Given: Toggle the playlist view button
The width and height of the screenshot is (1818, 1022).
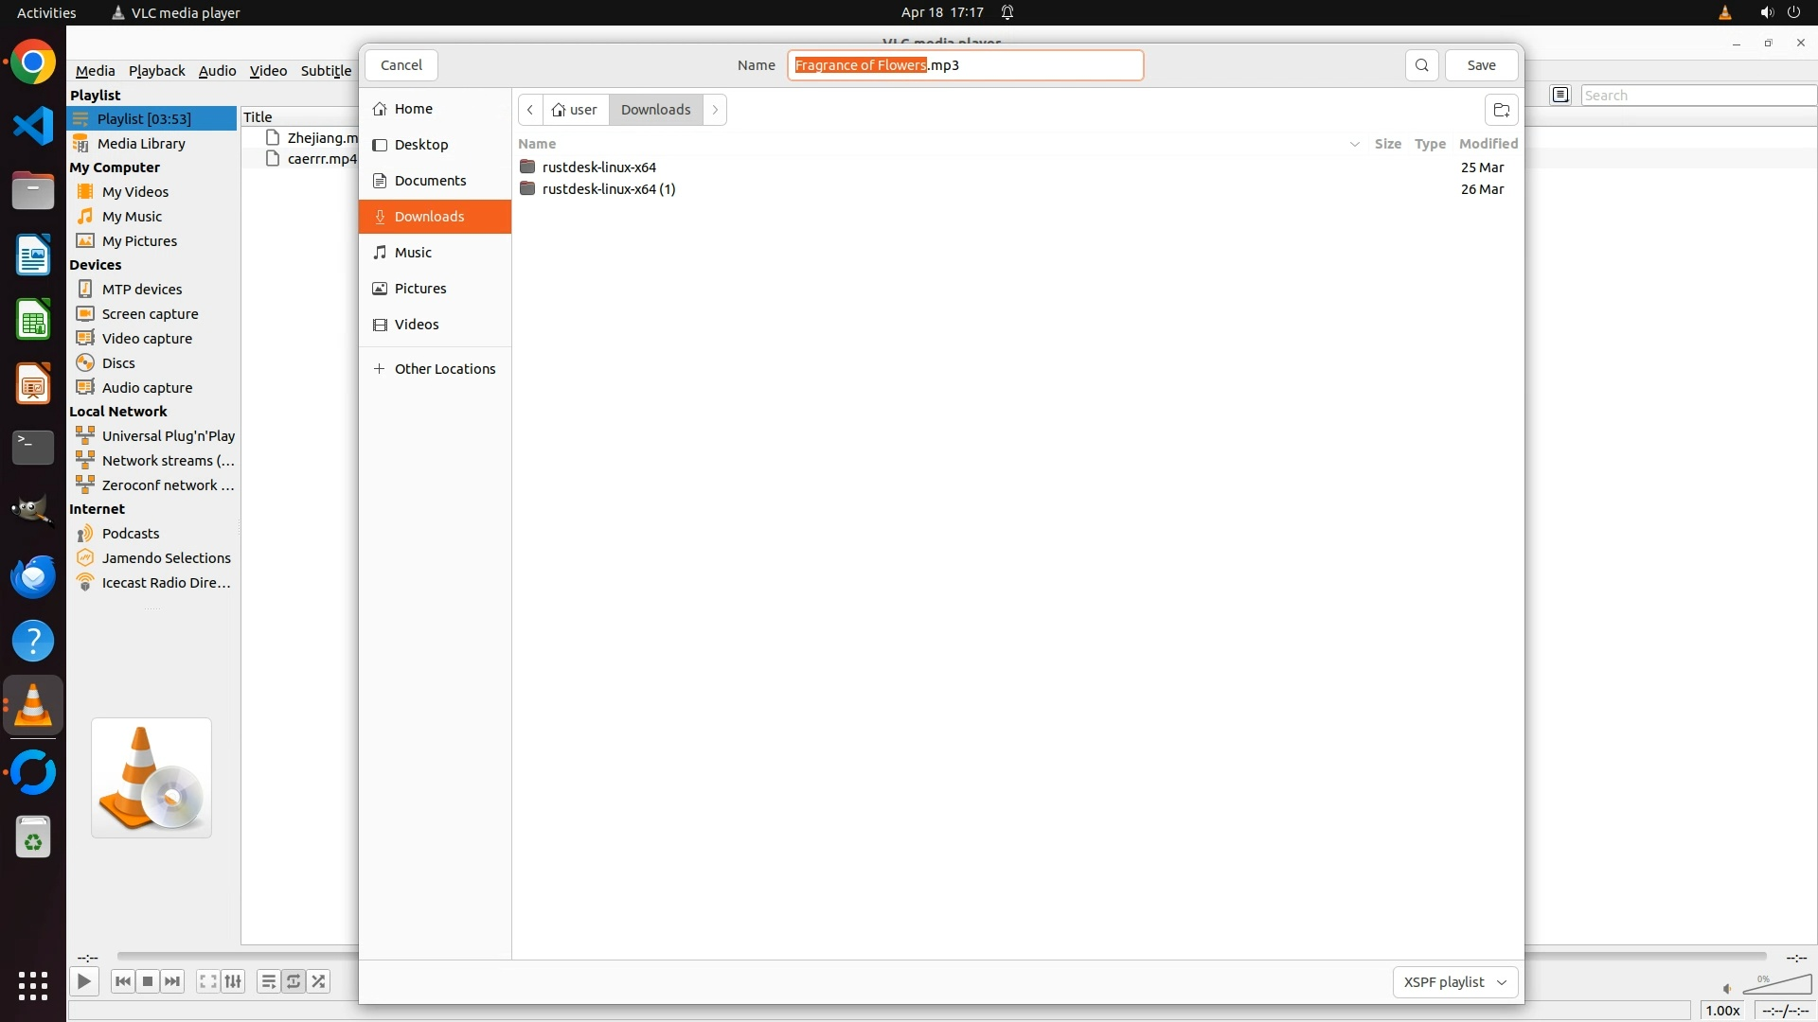Looking at the screenshot, I should (268, 981).
